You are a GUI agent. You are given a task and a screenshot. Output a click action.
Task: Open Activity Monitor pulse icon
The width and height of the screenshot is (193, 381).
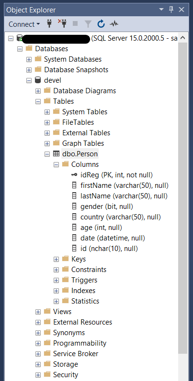[x=114, y=24]
